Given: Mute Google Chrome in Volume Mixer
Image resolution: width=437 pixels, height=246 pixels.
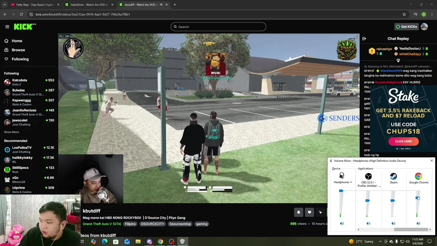Looking at the screenshot, I should (419, 223).
